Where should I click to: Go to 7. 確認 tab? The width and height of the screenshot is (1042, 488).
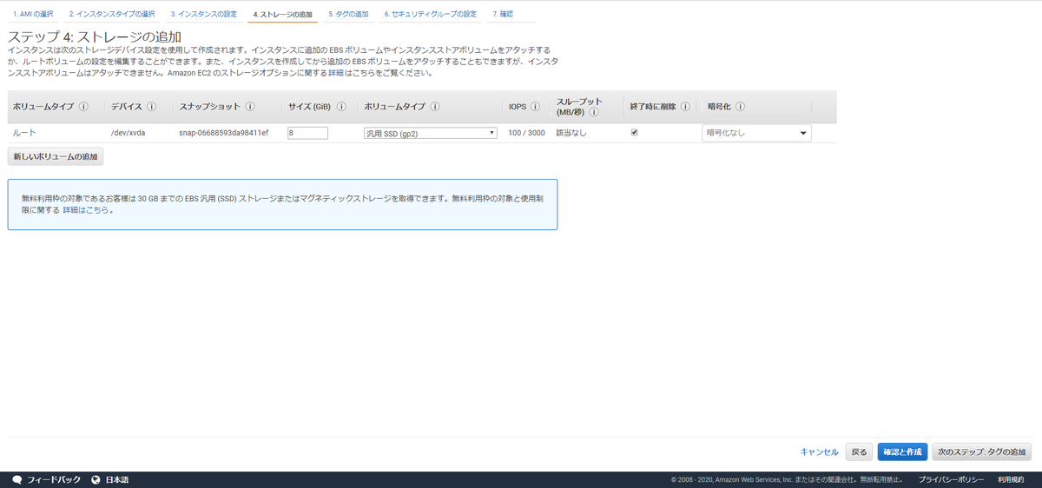point(502,14)
